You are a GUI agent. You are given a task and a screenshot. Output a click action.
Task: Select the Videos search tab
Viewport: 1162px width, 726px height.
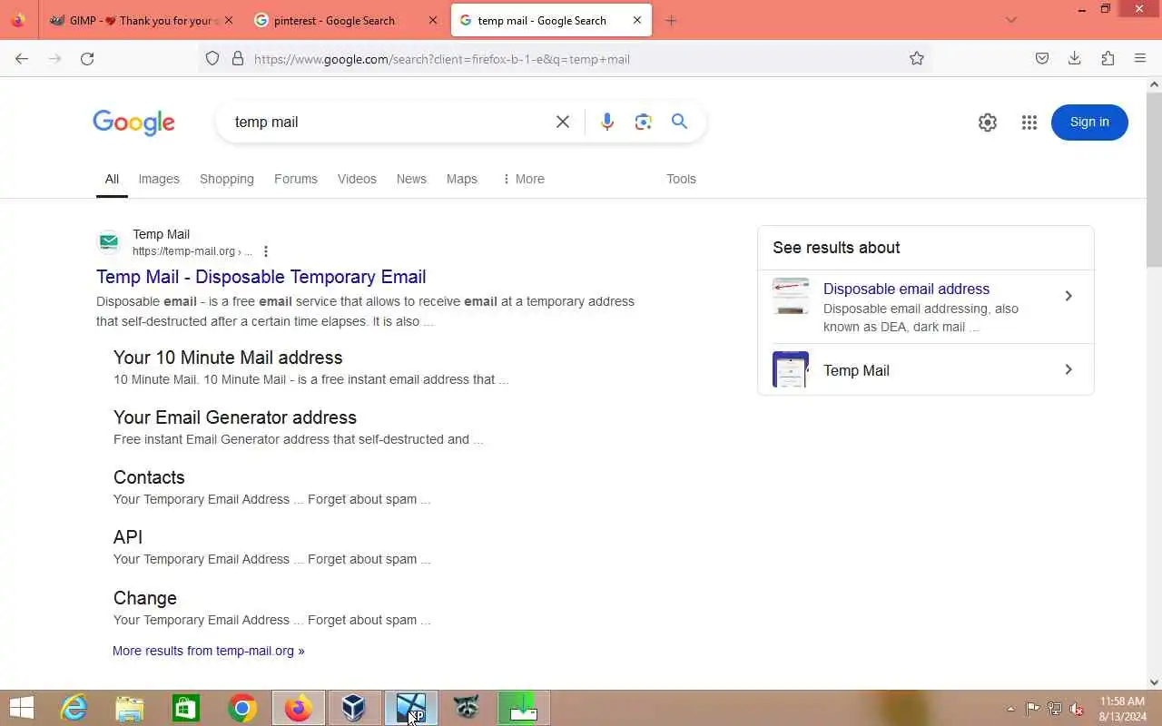[357, 179]
